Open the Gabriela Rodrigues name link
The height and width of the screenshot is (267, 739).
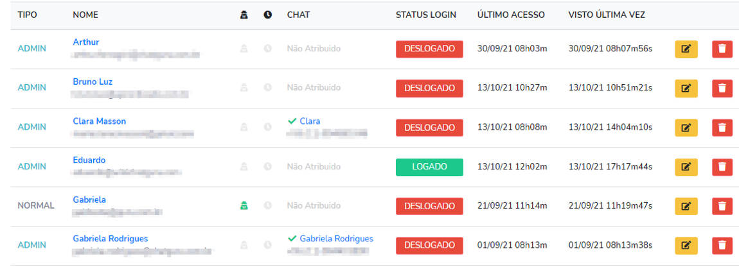point(111,239)
